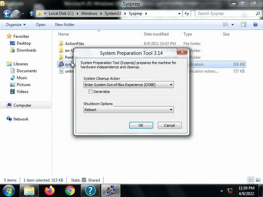Launch Google Chrome from taskbar

coord(70,190)
